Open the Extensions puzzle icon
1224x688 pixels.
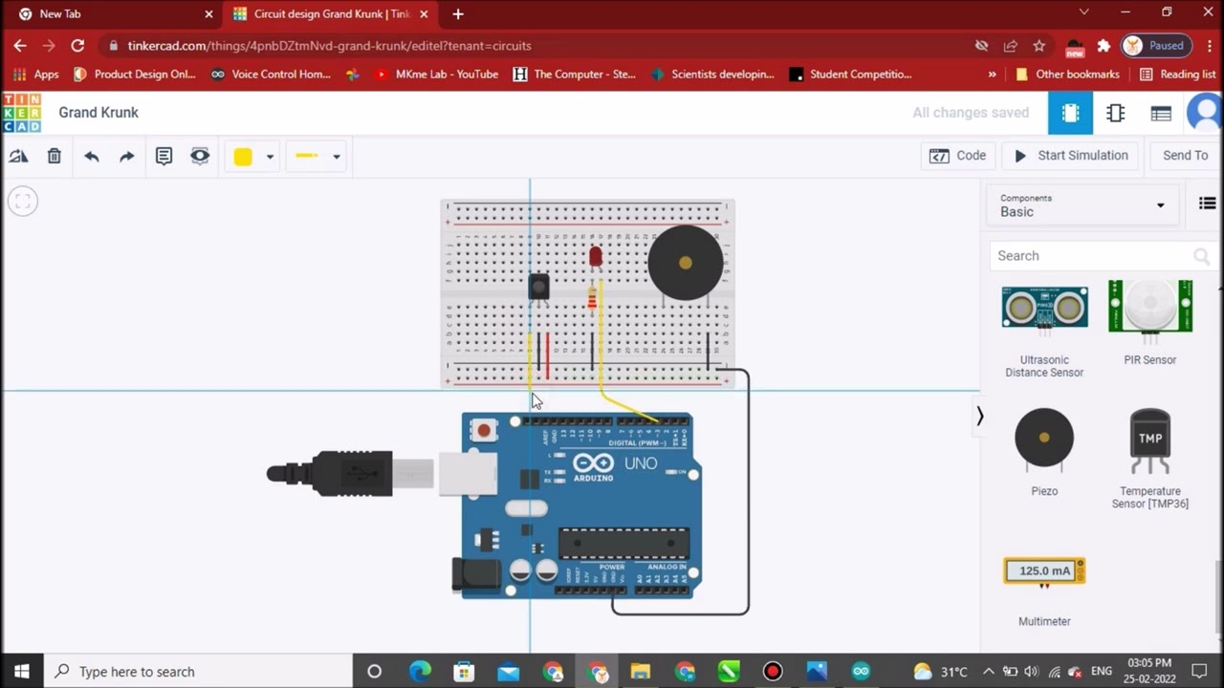(x=1104, y=46)
